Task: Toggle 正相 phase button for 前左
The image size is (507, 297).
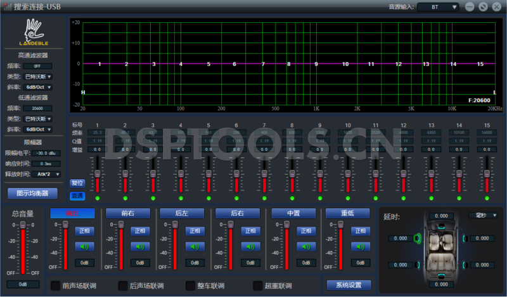Action: [x=84, y=231]
